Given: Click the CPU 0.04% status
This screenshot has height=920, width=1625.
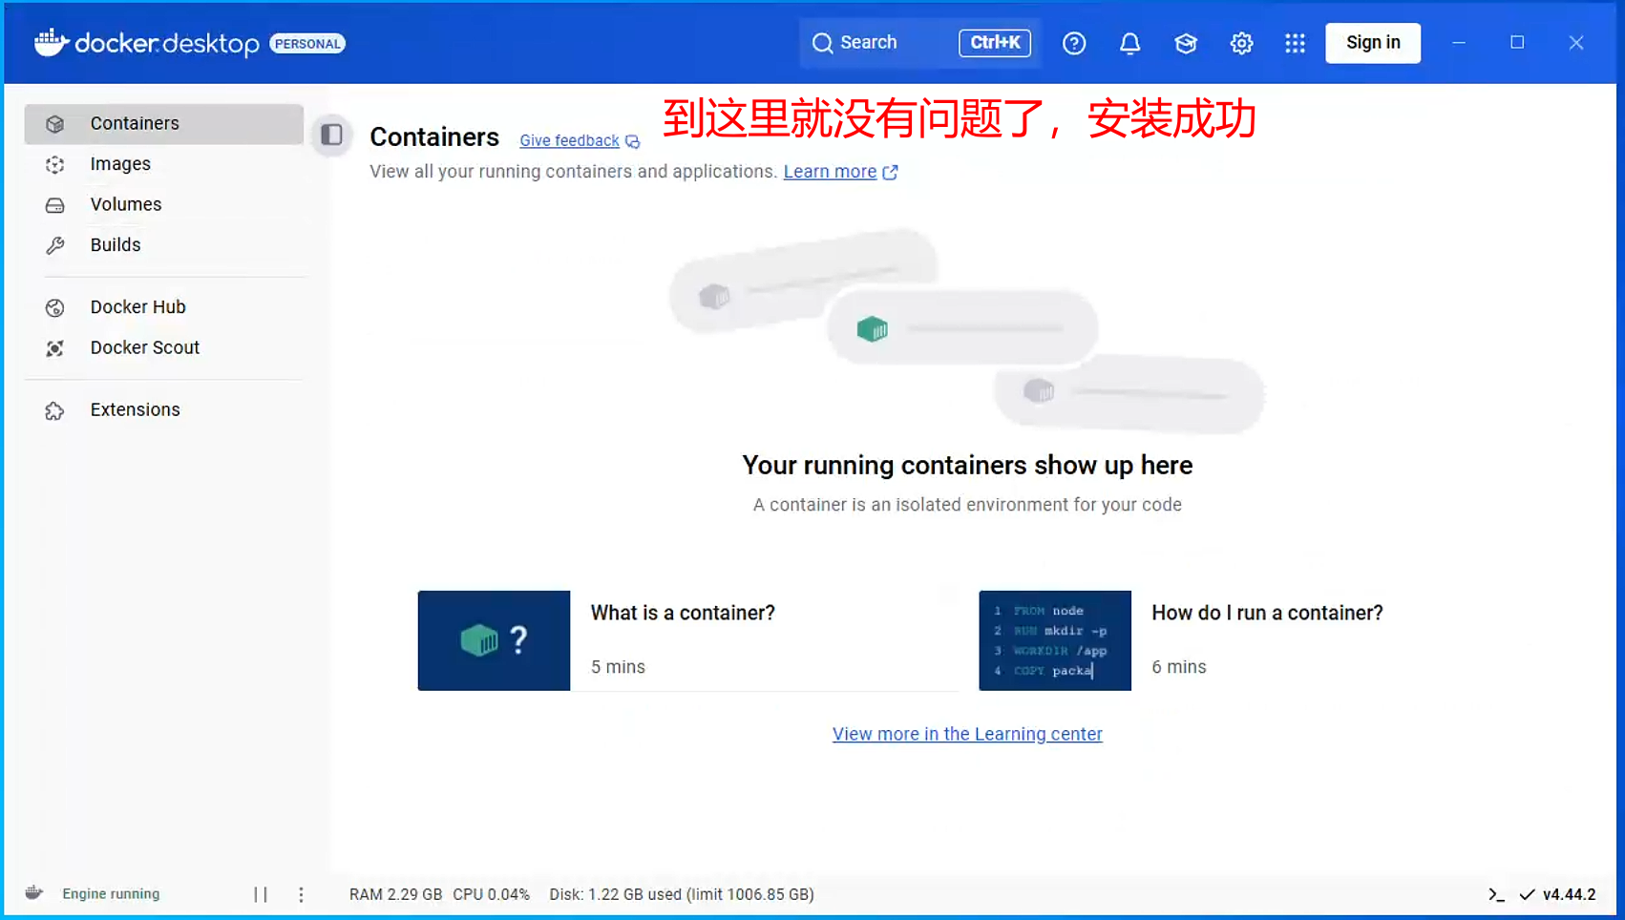Looking at the screenshot, I should click(491, 895).
